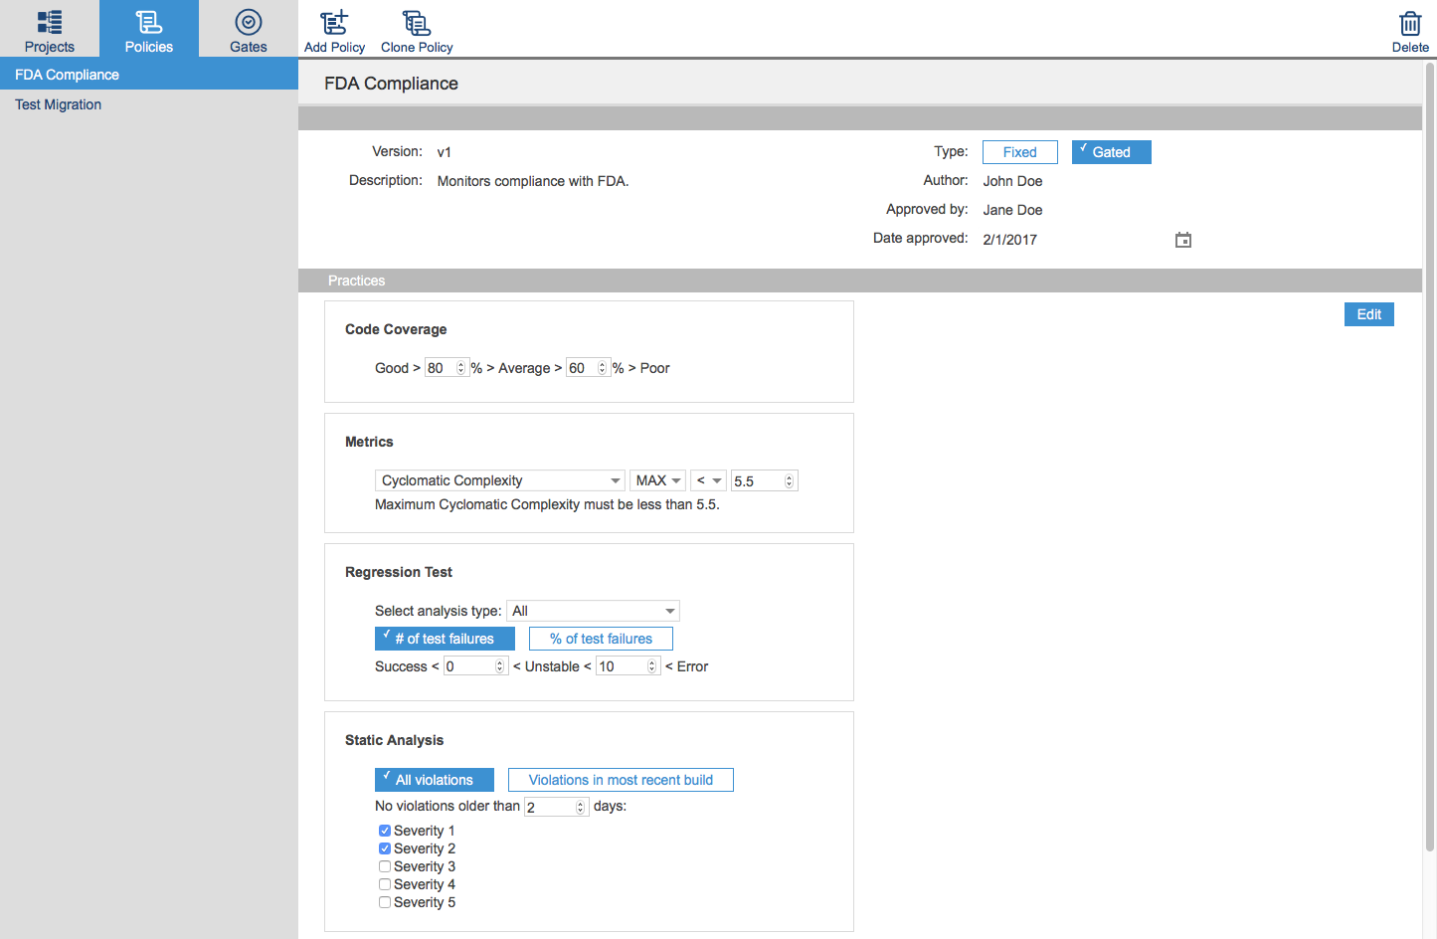Image resolution: width=1437 pixels, height=939 pixels.
Task: Click the approver name Jane Doe
Action: 1012,210
